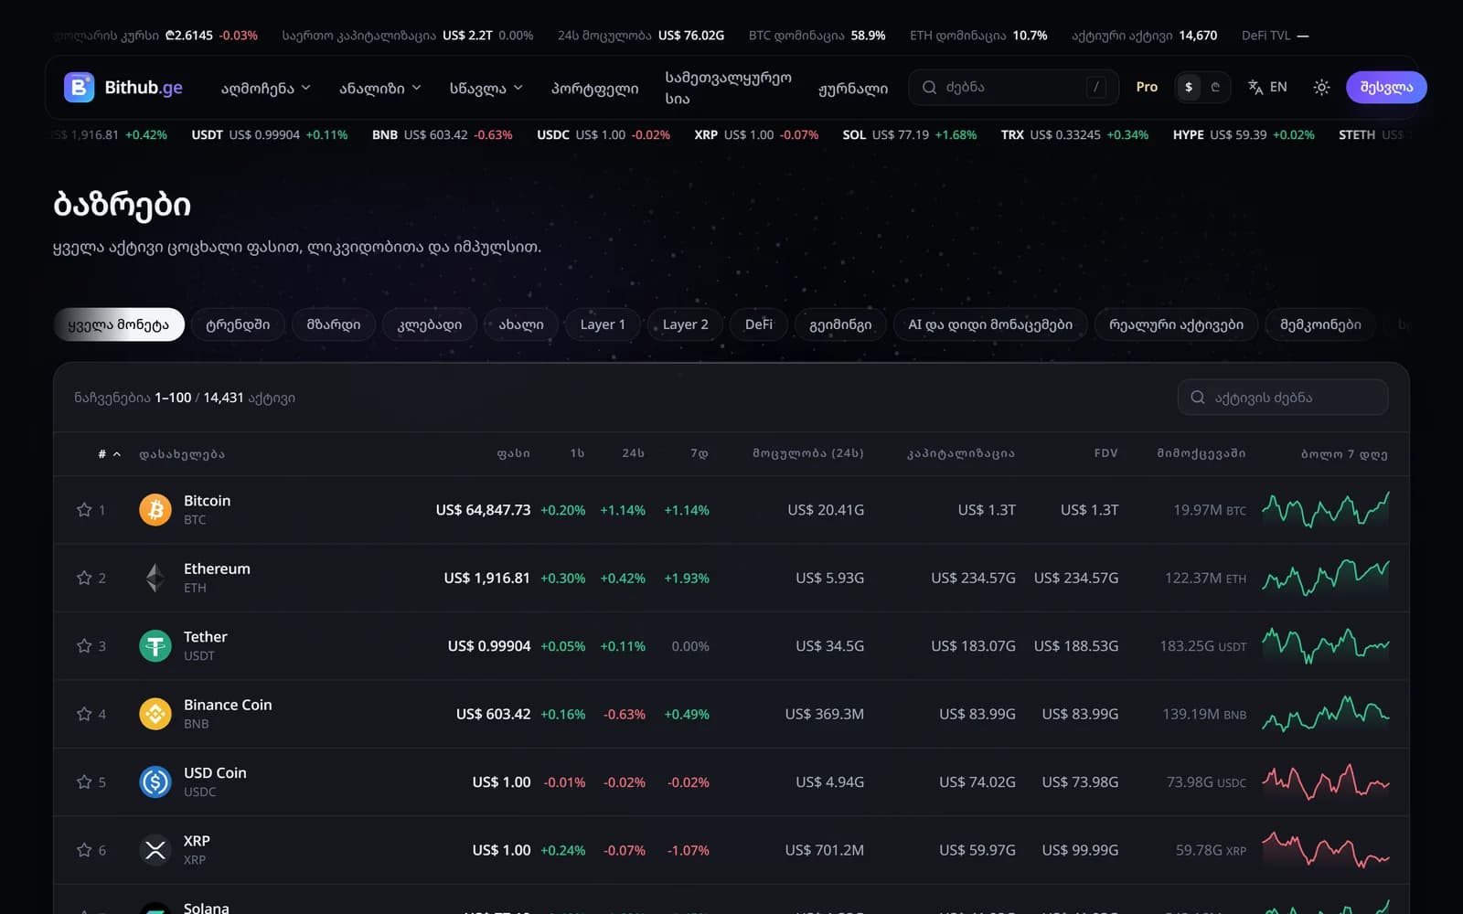Select the ყველა მონეტა filter tab
The width and height of the screenshot is (1463, 914).
pos(119,324)
